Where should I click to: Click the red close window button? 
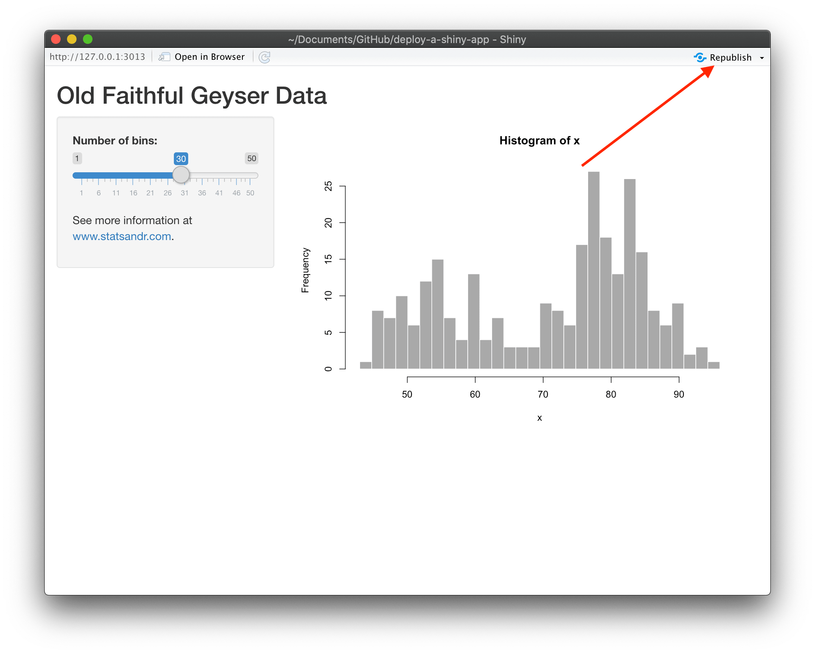click(x=56, y=39)
